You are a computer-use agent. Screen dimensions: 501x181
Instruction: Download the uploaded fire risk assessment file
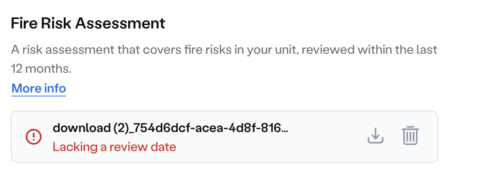[376, 136]
